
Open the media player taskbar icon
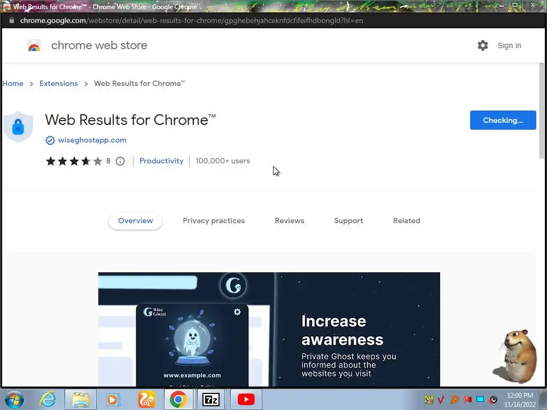click(112, 399)
